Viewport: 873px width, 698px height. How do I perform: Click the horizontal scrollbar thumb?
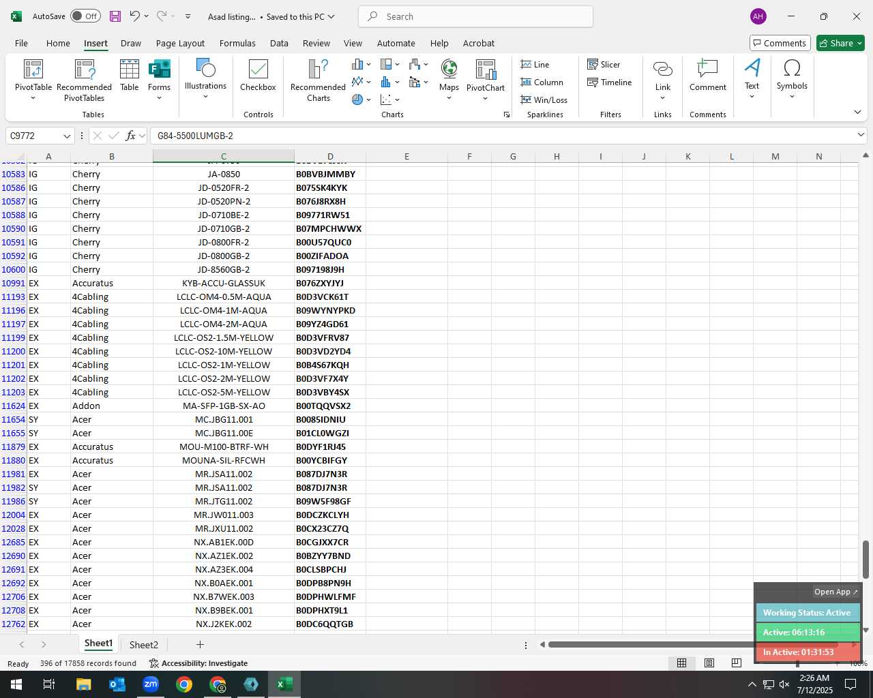tap(692, 644)
